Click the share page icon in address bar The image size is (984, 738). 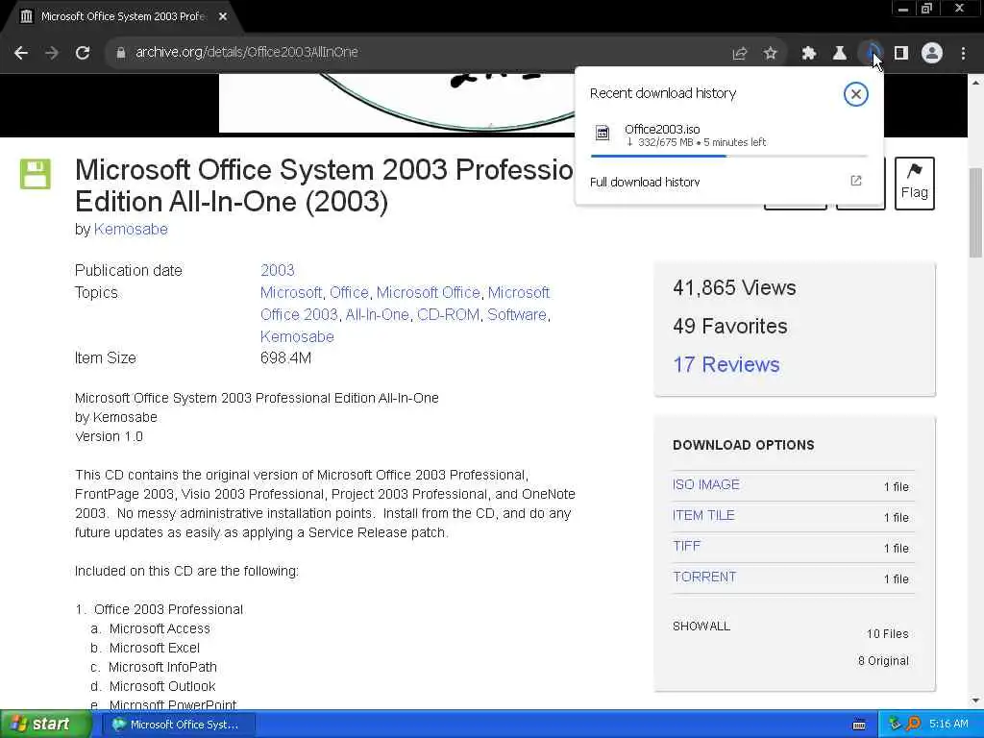click(740, 54)
